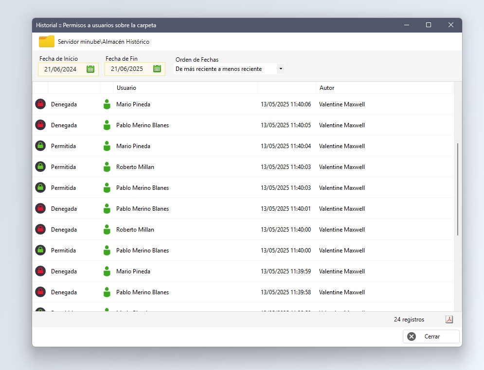Click user icon of Mario Pineda 11:39:59
This screenshot has width=484, height=370.
point(107,271)
